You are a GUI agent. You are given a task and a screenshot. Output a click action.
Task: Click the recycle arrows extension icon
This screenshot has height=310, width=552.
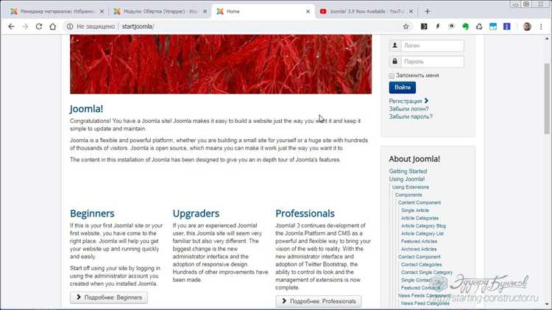[479, 27]
